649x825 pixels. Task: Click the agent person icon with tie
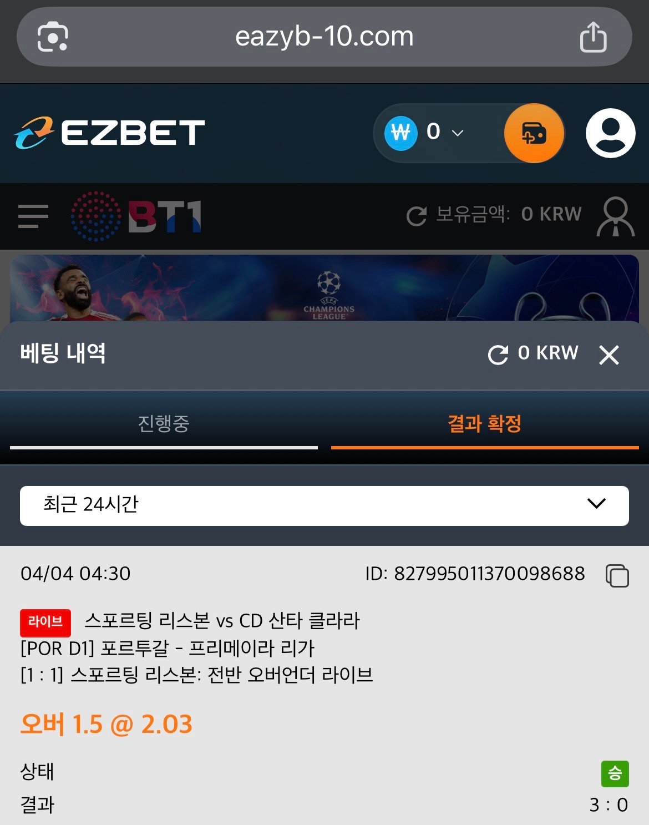615,216
